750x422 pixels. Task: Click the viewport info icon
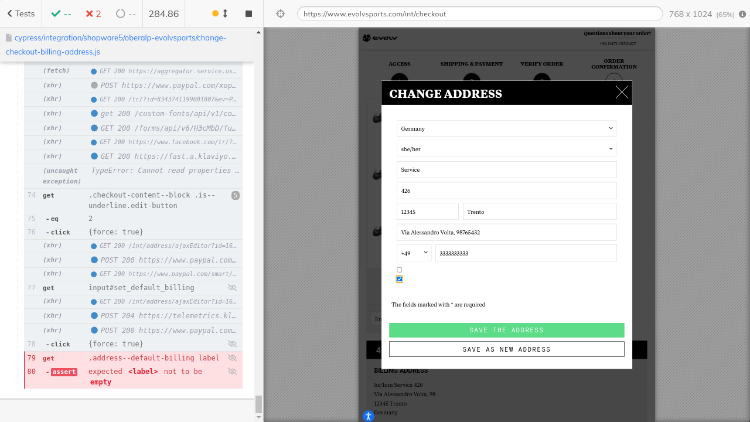pyautogui.click(x=742, y=13)
